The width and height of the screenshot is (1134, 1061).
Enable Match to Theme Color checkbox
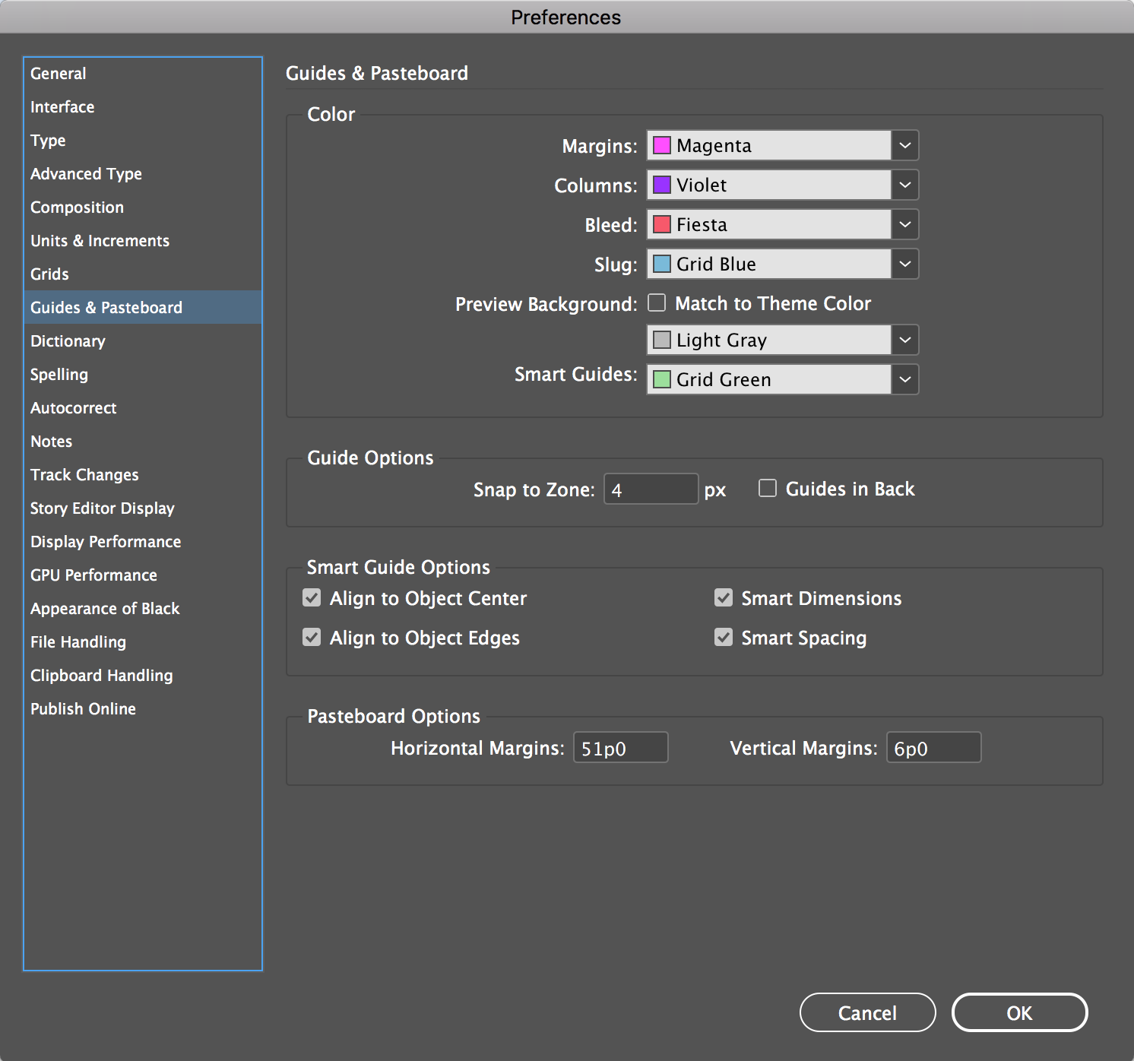point(657,303)
